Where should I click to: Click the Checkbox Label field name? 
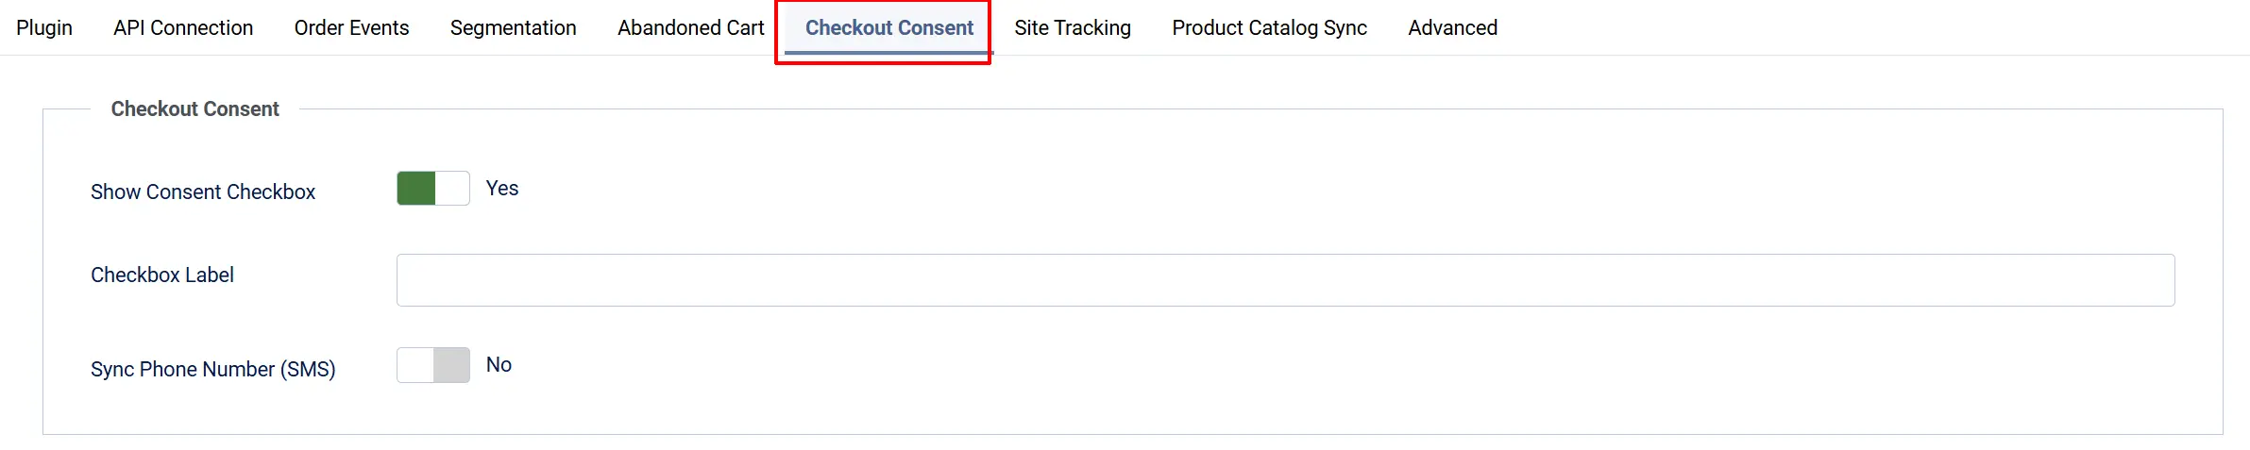(x=162, y=275)
